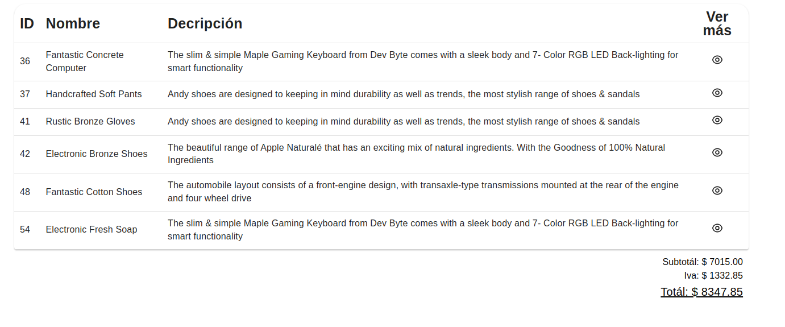
Task: Open eye icon for Rustic Bronze Gloves
Action: (x=717, y=120)
